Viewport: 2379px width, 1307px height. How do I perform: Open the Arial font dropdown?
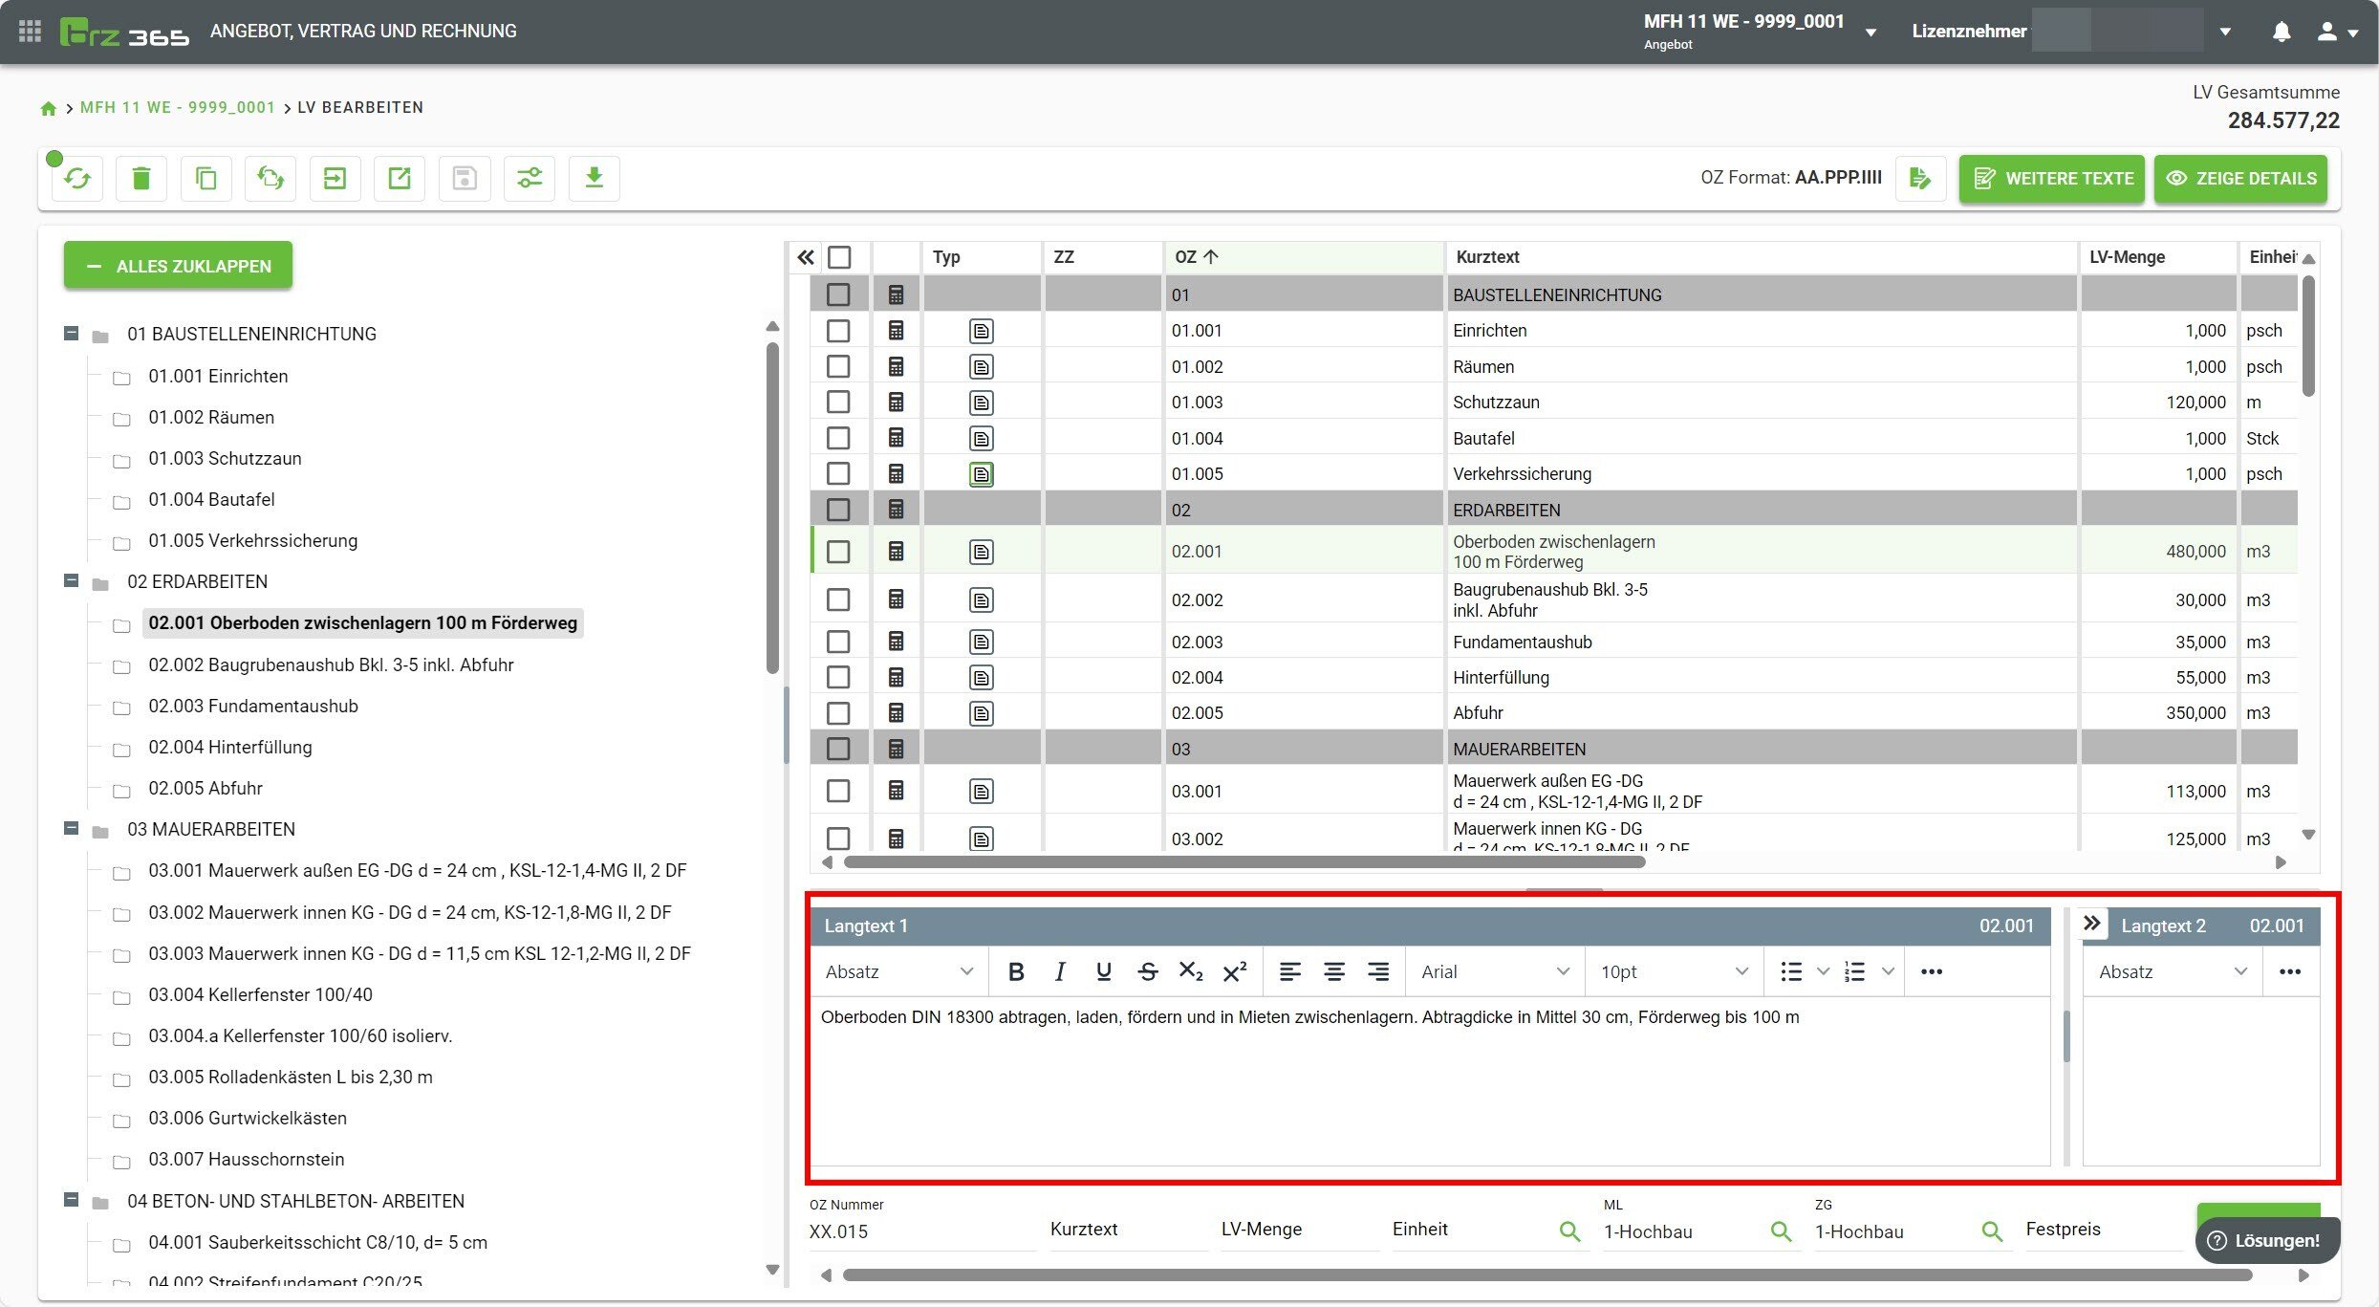click(1494, 972)
